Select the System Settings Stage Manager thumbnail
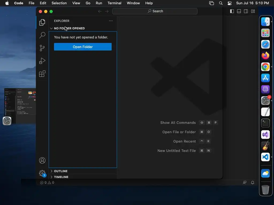The image size is (274, 205). pos(20,106)
